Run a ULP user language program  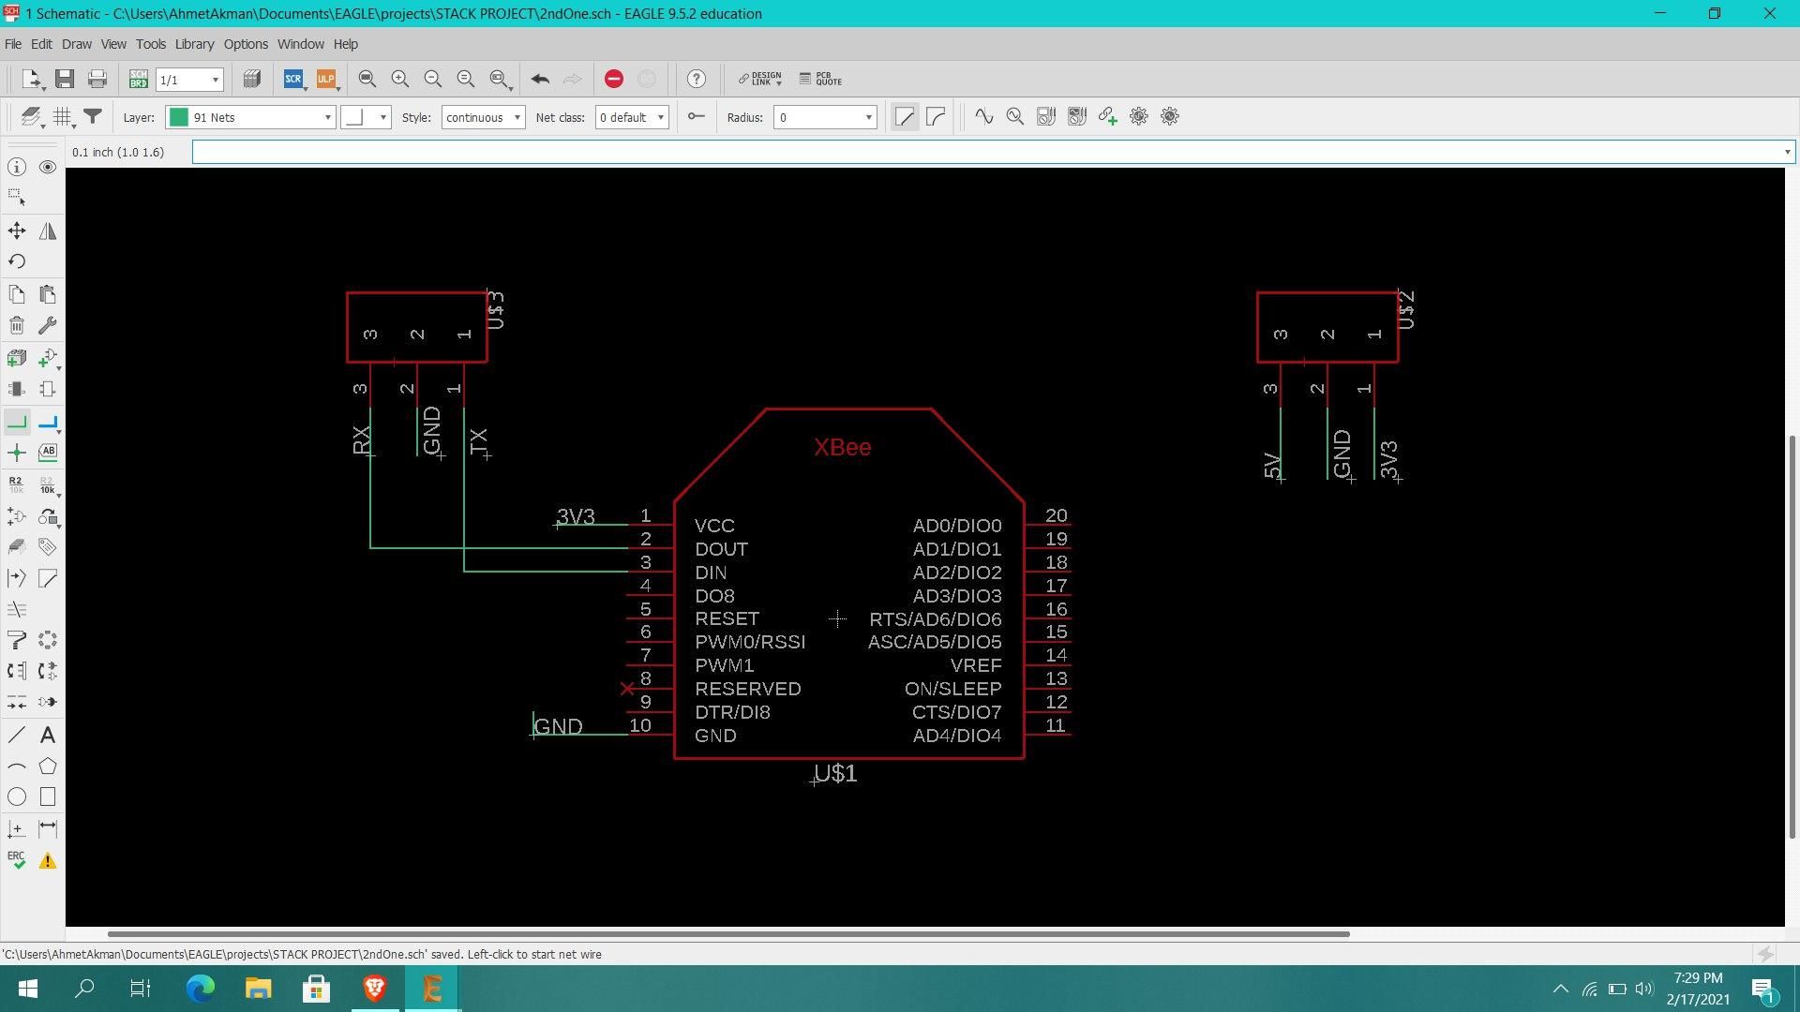326,79
